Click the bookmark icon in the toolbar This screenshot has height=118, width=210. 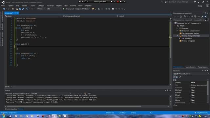tap(113, 9)
